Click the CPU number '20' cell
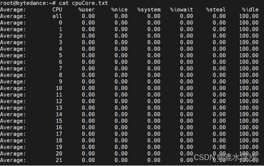This screenshot has height=166, width=264. tap(59, 154)
